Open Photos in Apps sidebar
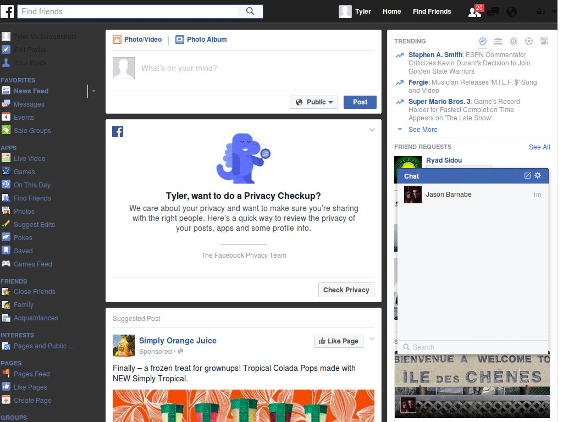The height and width of the screenshot is (422, 563). coord(24,212)
